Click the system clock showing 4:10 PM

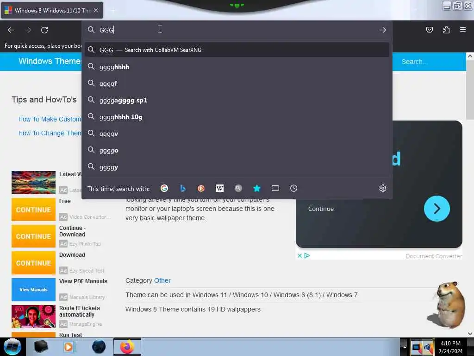tap(450, 347)
